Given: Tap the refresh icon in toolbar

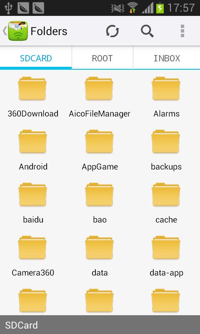Looking at the screenshot, I should click(112, 31).
